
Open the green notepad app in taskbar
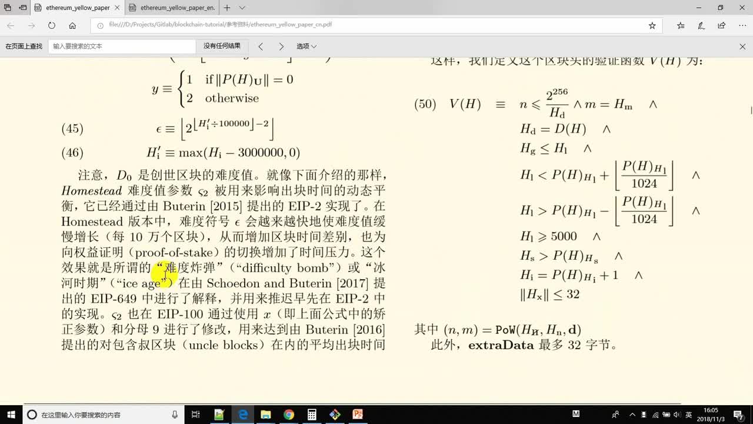tap(219, 415)
